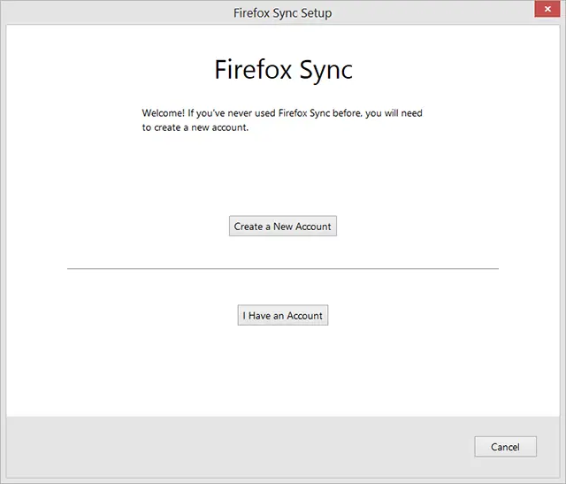The image size is (566, 484).
Task: Click the Create a New Account button
Action: coord(283,227)
